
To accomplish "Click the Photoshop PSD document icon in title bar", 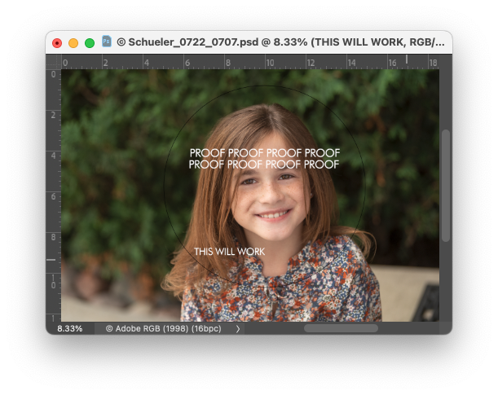I will pyautogui.click(x=107, y=42).
